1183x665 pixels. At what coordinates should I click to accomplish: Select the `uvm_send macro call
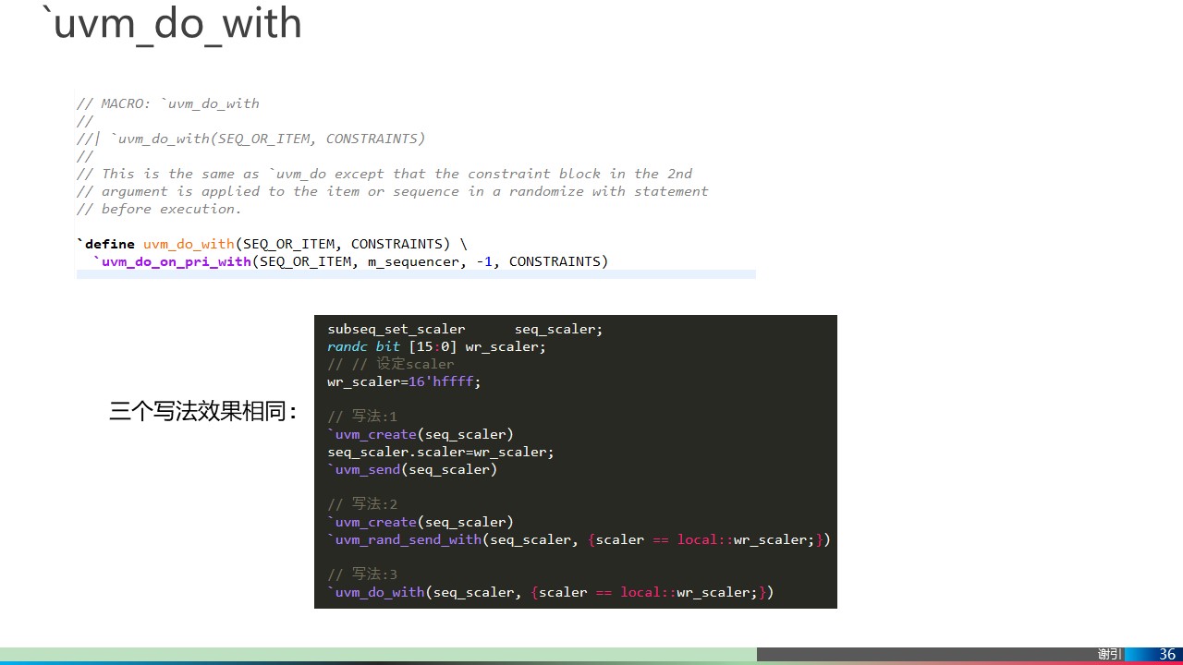[363, 469]
